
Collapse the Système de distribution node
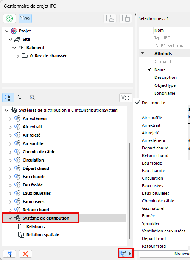coord(11,218)
